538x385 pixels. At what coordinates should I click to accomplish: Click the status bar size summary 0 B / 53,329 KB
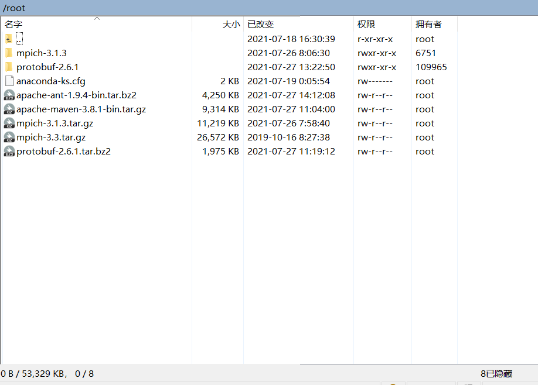(33, 374)
